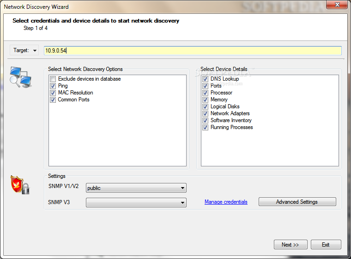Click the 'SNMP V3' label
Screen dimensions: 351x259
pyautogui.click(x=59, y=202)
